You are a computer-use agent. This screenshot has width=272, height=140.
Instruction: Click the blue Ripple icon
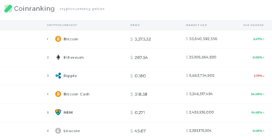58,76
